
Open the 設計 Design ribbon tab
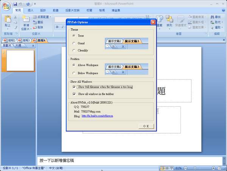43,10
